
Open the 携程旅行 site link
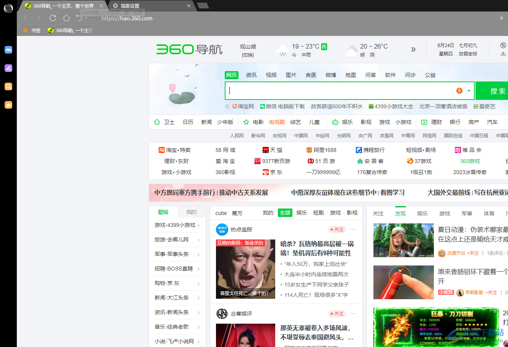pos(370,150)
